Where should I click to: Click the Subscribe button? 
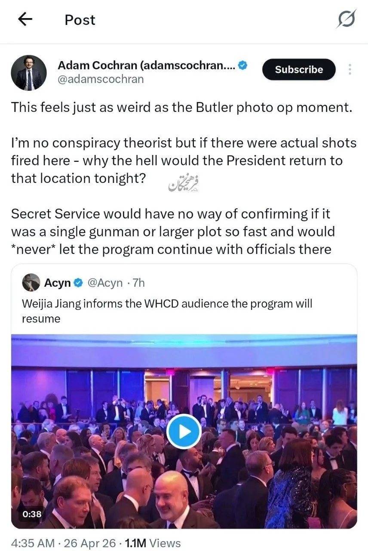click(x=299, y=70)
